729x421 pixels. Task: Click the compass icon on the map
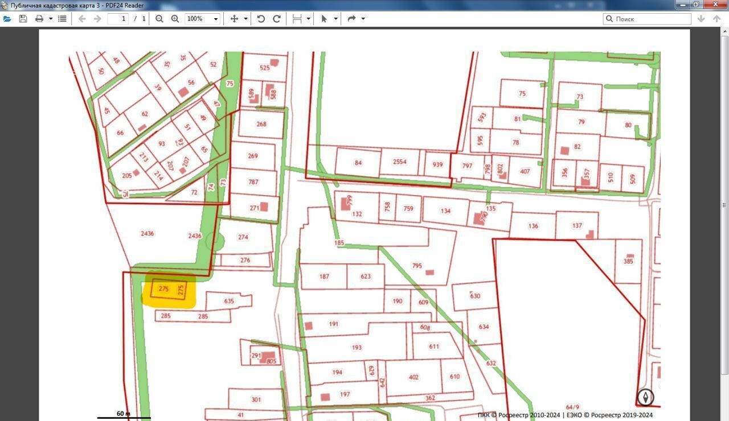click(x=645, y=397)
